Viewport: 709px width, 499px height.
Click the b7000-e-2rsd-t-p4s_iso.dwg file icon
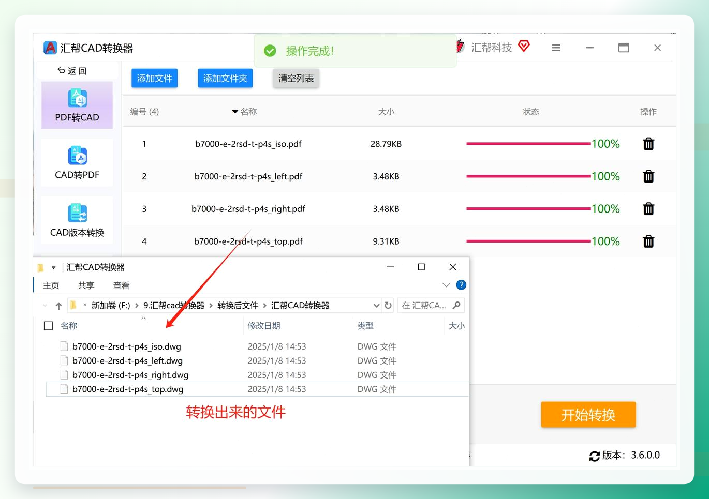pyautogui.click(x=64, y=346)
